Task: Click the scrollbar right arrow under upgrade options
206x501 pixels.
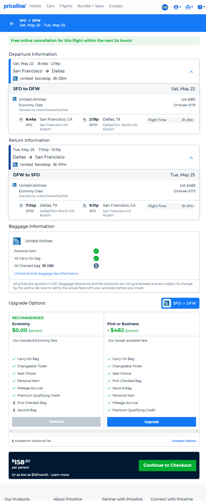Action: tap(197, 431)
